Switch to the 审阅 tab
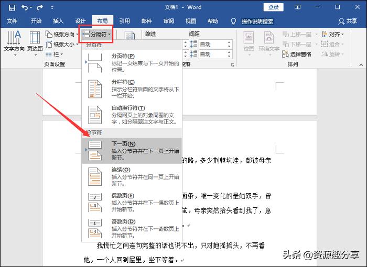Image resolution: width=367 pixels, height=267 pixels. coord(169,21)
